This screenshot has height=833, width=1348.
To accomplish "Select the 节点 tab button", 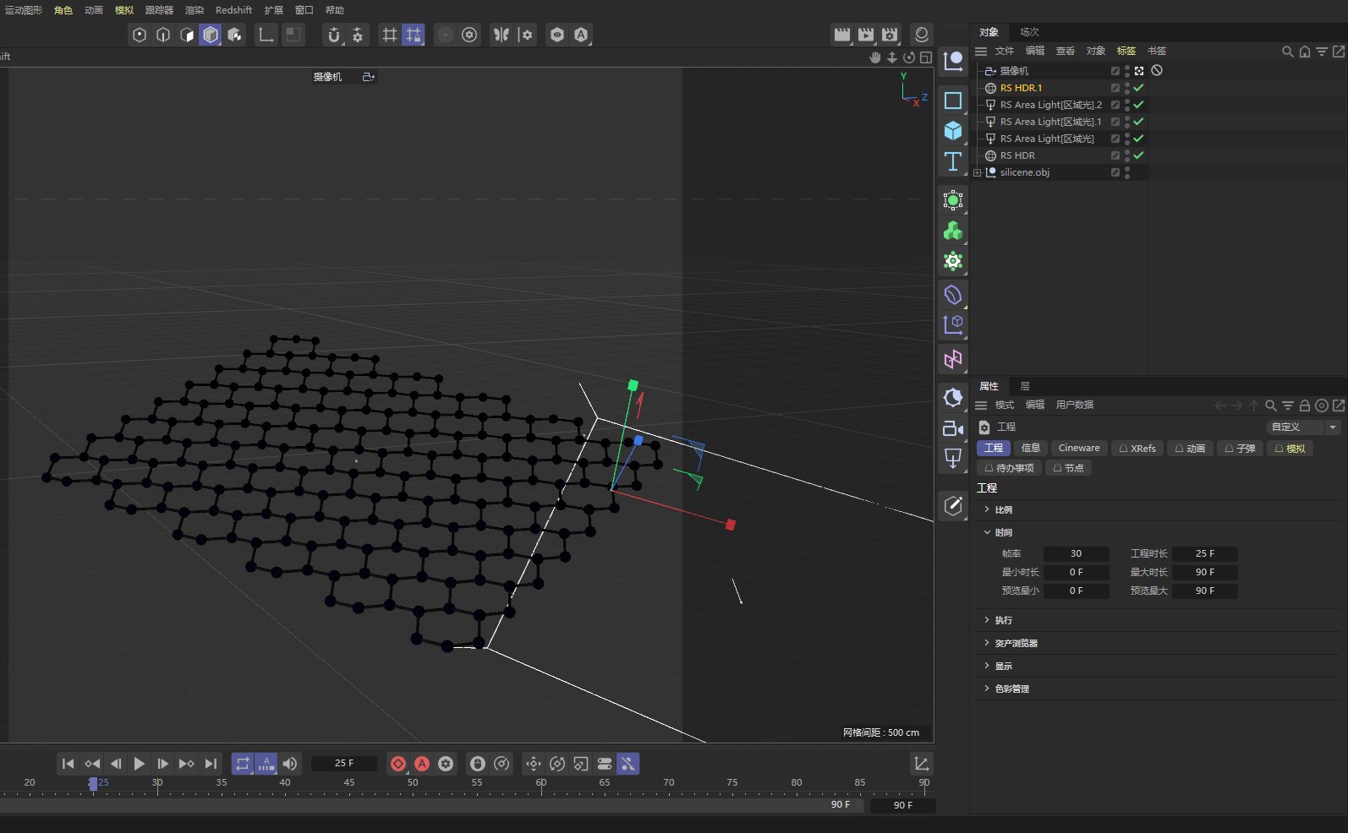I will 1068,468.
